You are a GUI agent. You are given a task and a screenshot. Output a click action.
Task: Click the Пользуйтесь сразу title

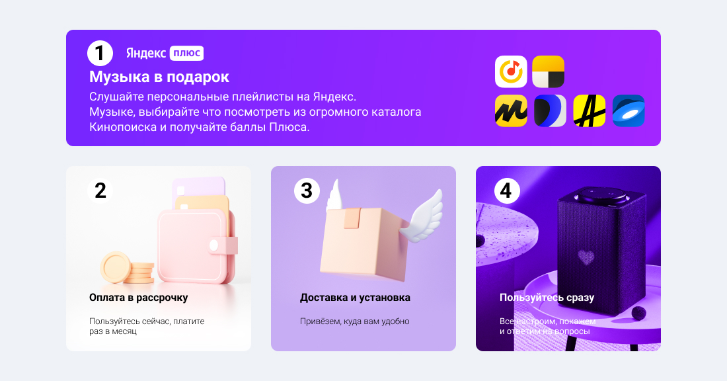(547, 298)
